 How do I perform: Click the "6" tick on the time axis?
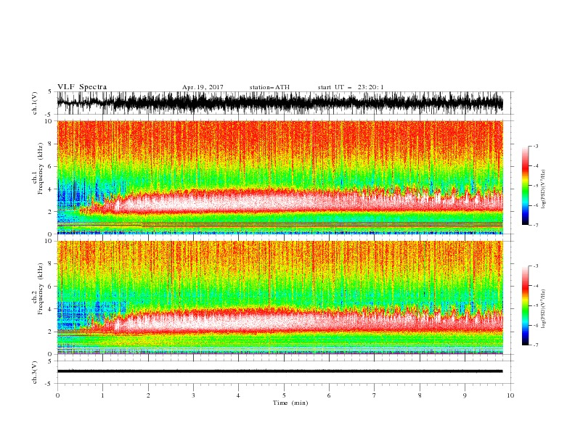pos(329,395)
